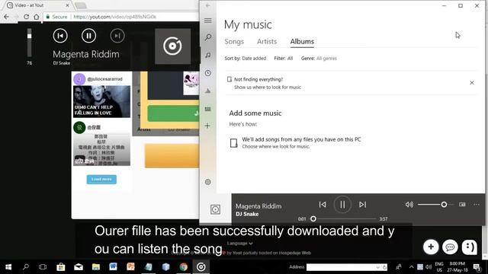Open taskbar search magnifier
The height and width of the screenshot is (274, 488).
click(26, 267)
